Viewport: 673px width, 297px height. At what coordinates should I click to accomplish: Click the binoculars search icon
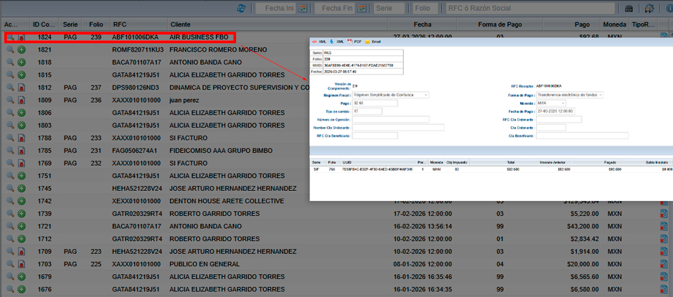click(629, 8)
